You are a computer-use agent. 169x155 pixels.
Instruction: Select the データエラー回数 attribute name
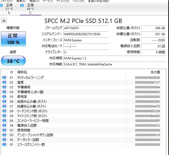pyautogui.click(x=28, y=140)
